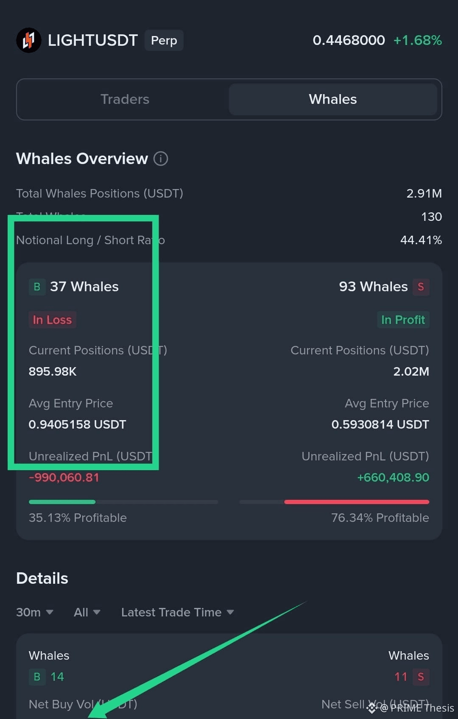Image resolution: width=458 pixels, height=719 pixels.
Task: Click the Total Whales Positions value 2.91M
Action: [x=424, y=193]
